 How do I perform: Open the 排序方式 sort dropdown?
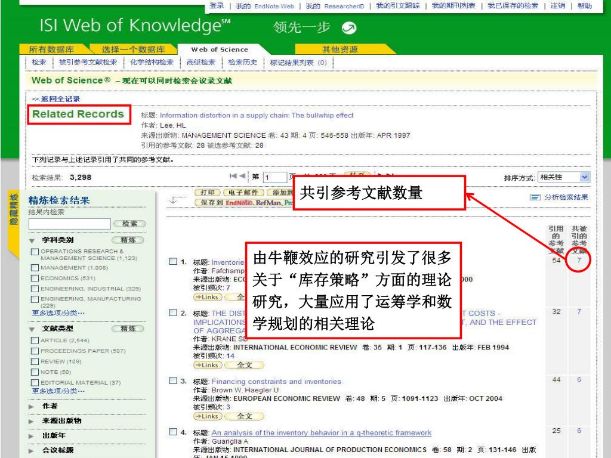pos(563,177)
